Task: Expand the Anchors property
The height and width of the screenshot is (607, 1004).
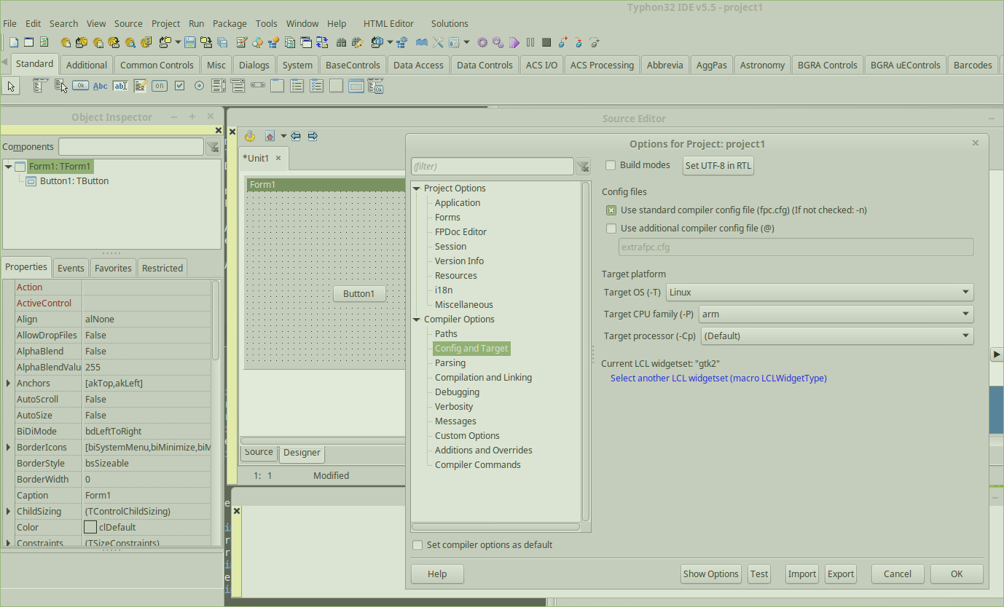Action: 8,384
